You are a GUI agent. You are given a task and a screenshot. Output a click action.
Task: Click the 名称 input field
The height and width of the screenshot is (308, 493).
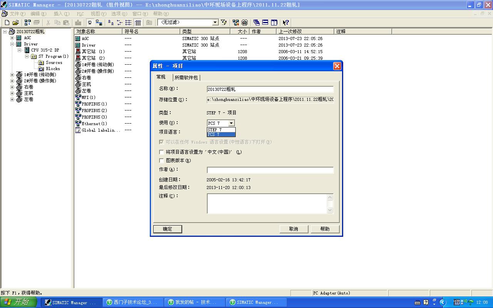[x=270, y=89]
